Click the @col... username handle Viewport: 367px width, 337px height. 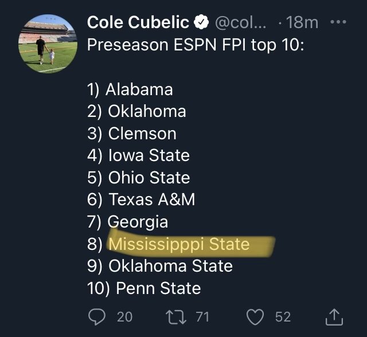(241, 23)
